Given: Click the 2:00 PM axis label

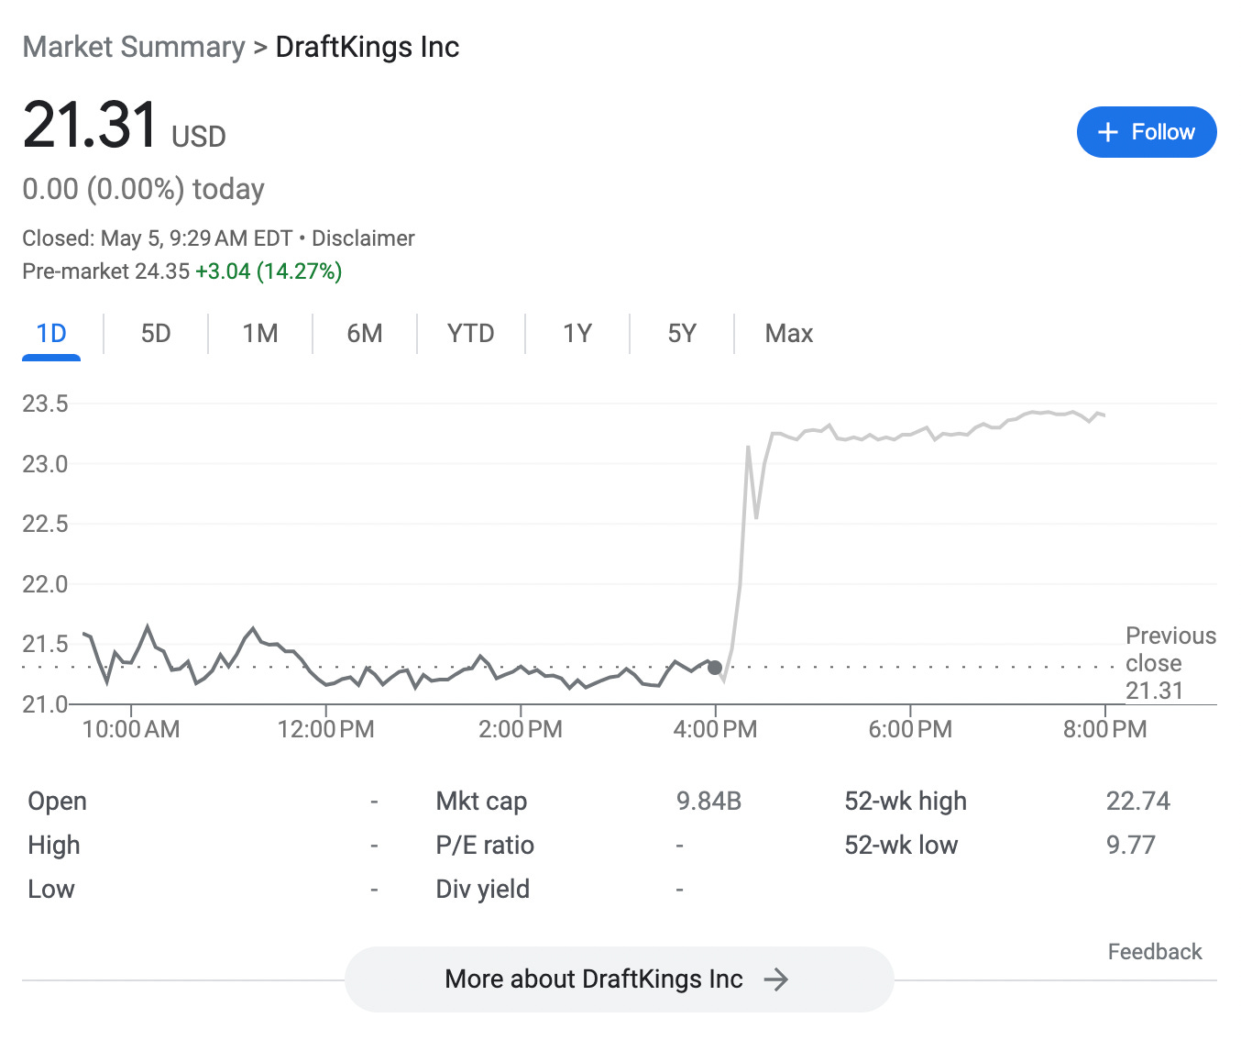Looking at the screenshot, I should point(521,730).
